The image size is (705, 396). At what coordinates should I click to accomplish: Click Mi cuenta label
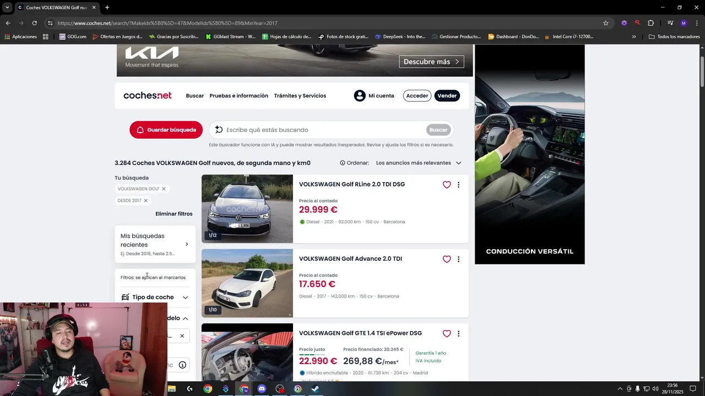(x=381, y=96)
